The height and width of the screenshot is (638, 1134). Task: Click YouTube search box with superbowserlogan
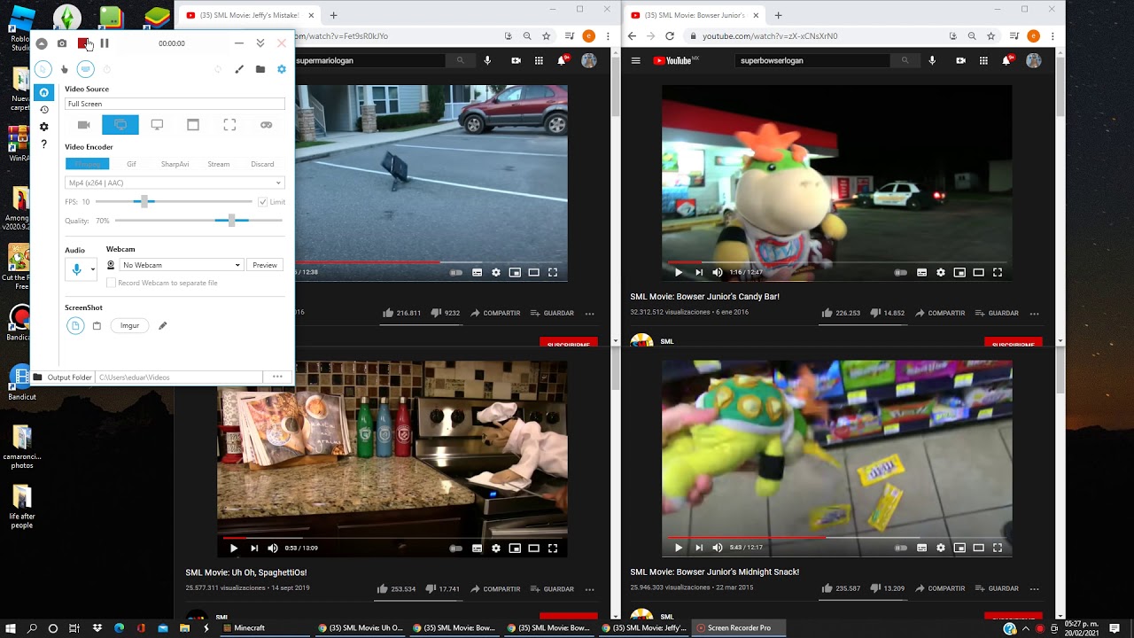click(813, 60)
